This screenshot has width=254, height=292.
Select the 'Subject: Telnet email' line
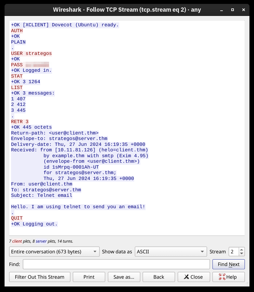[42, 196]
